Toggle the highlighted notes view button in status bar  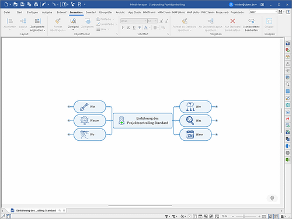pos(276,216)
